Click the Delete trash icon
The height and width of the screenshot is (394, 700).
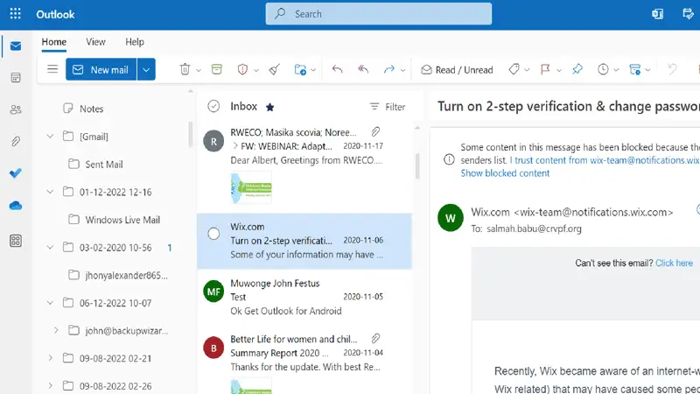[185, 69]
